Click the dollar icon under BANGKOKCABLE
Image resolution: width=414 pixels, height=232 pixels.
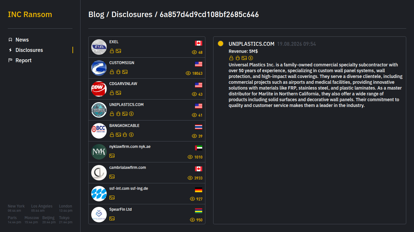[x=131, y=135]
